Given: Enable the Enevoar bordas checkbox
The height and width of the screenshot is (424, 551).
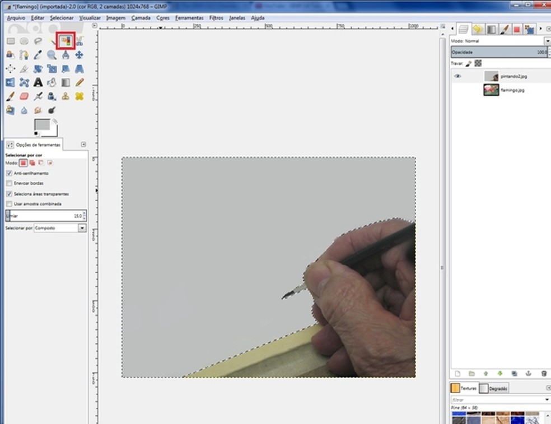Looking at the screenshot, I should (10, 183).
